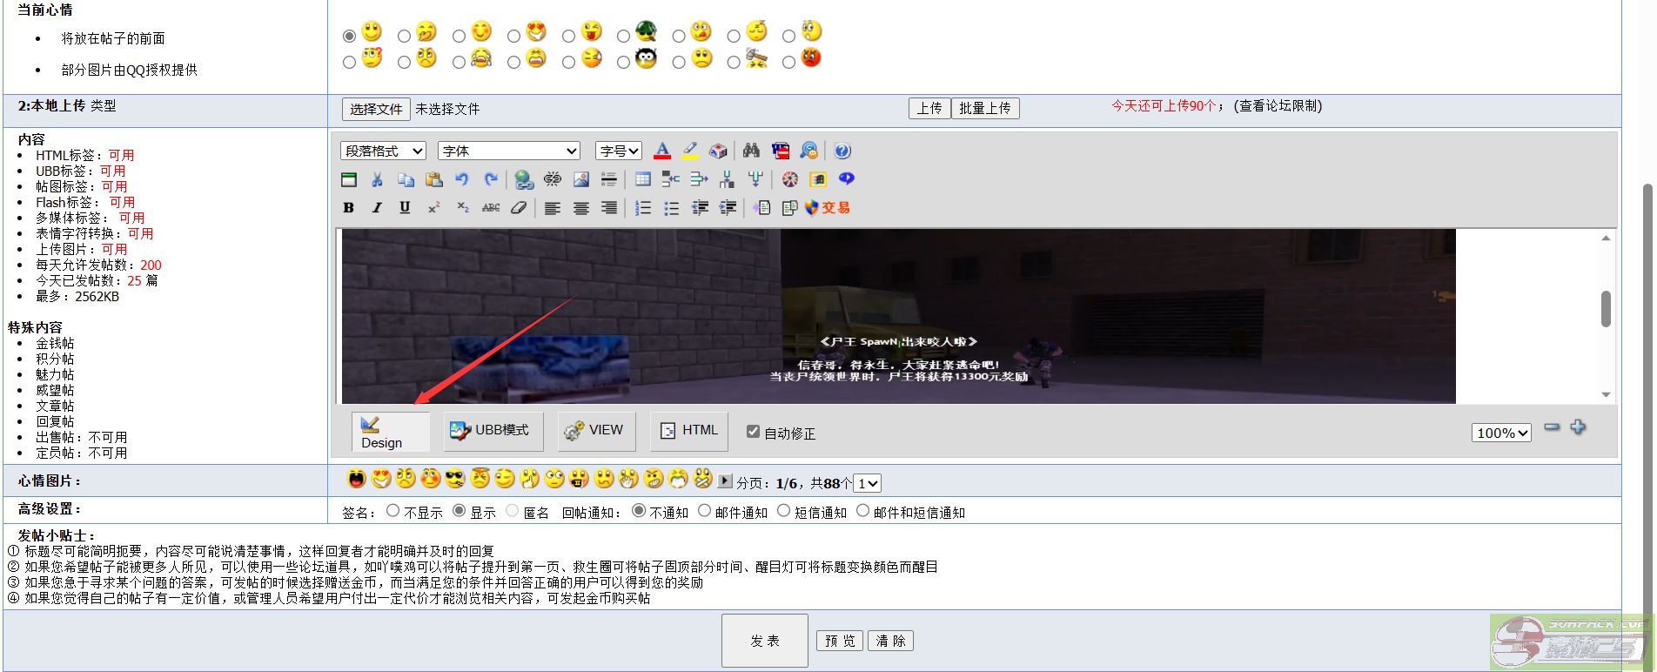Click the 选择文件 choose file button
Image resolution: width=1657 pixels, height=672 pixels.
click(376, 109)
